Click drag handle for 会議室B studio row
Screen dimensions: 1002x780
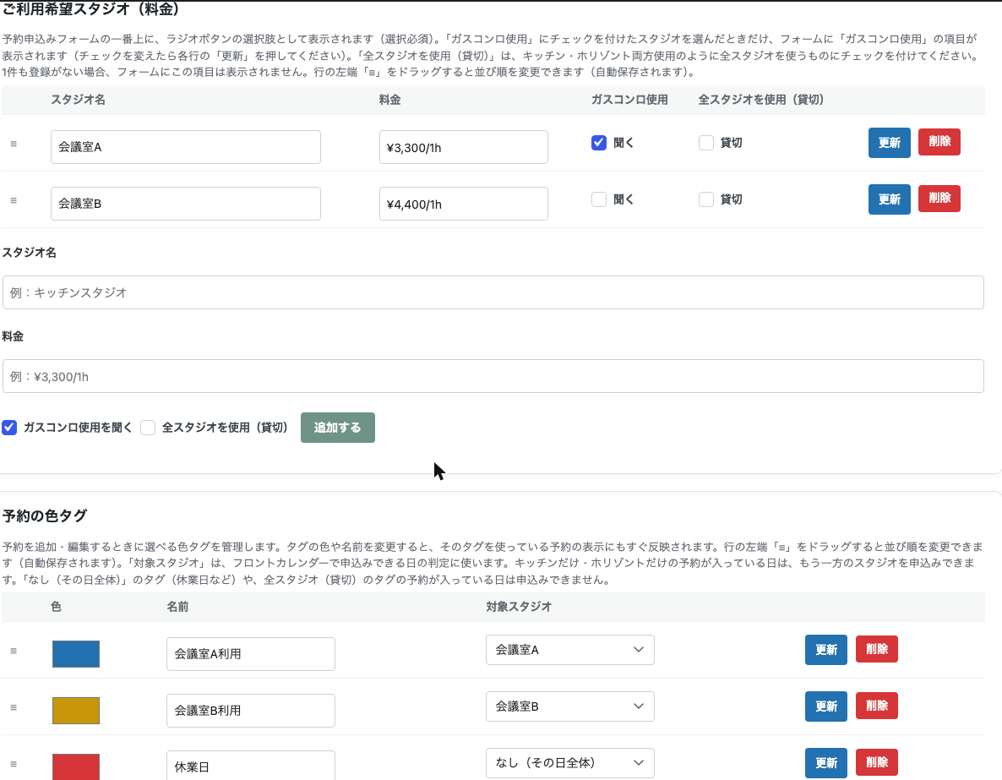point(14,201)
